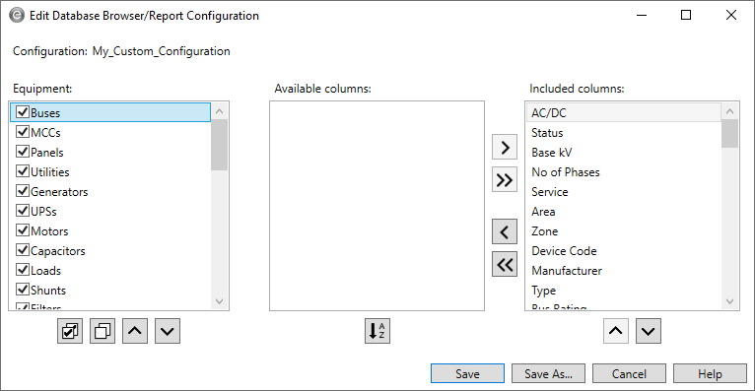Click the equipment list scrollbar down arrow

tap(220, 301)
